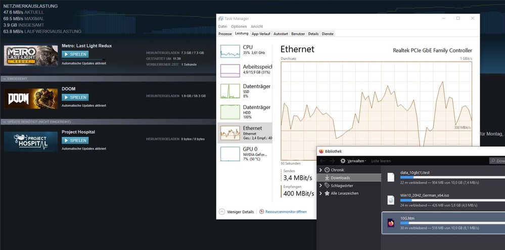Image resolution: width=505 pixels, height=250 pixels.
Task: Switch to the Details tab
Action: (313, 34)
